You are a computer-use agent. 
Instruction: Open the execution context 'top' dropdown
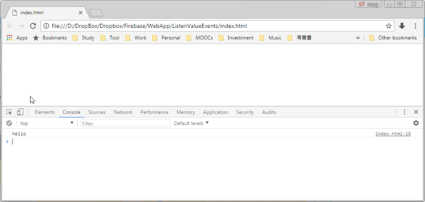point(47,123)
